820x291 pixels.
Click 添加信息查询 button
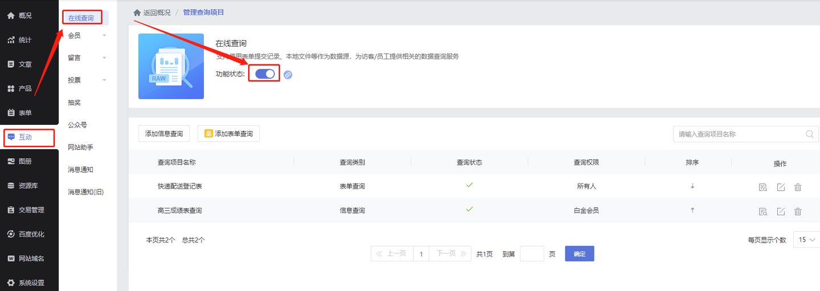click(x=164, y=134)
